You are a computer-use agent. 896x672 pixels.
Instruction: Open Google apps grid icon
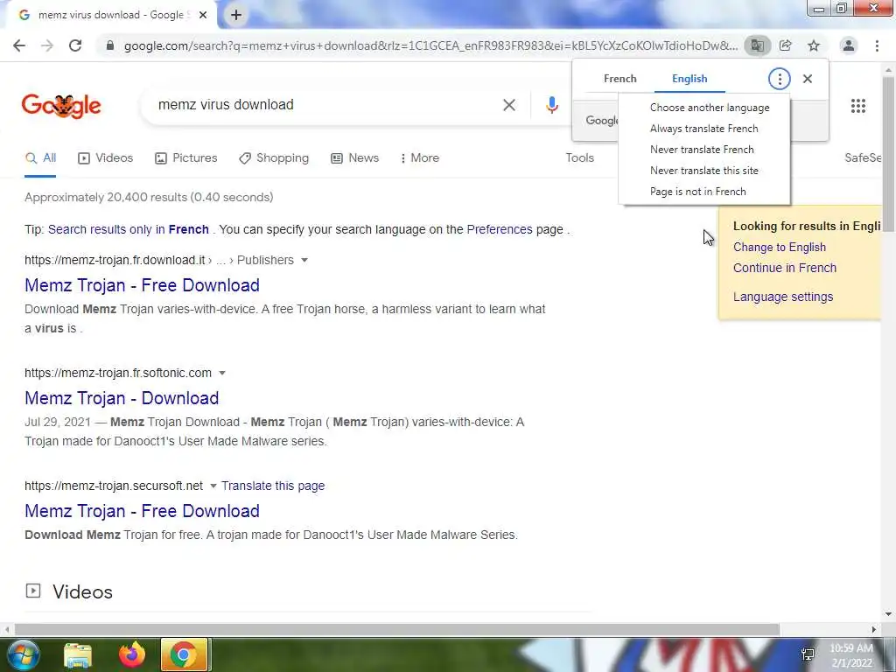coord(858,106)
